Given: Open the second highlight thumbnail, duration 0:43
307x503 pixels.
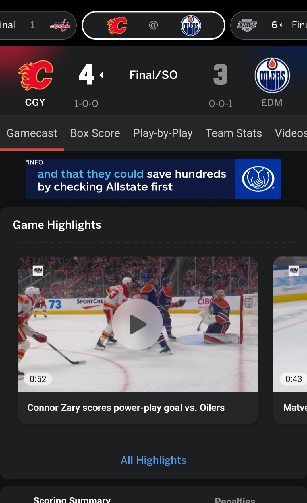Looking at the screenshot, I should 290,324.
